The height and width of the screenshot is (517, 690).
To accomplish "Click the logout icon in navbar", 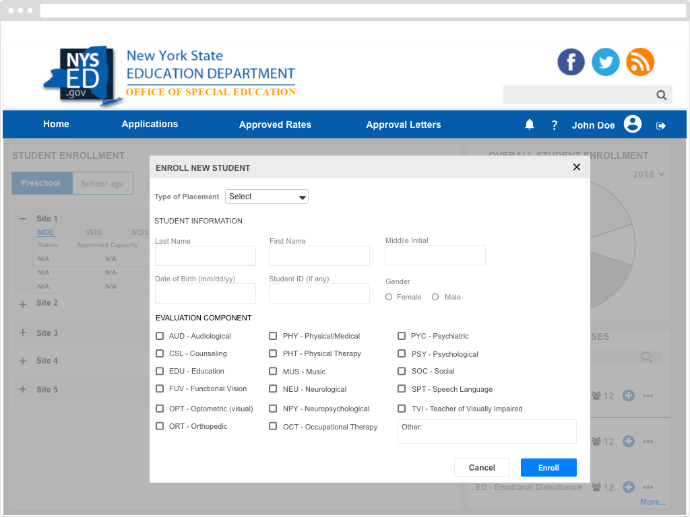I will (x=661, y=125).
